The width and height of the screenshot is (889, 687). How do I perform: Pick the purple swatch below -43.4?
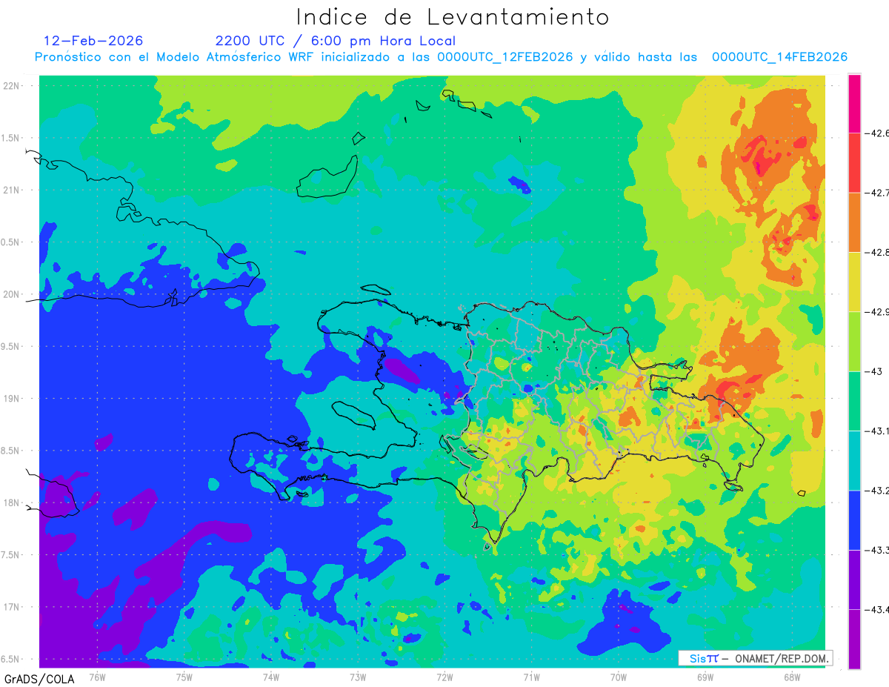(854, 639)
